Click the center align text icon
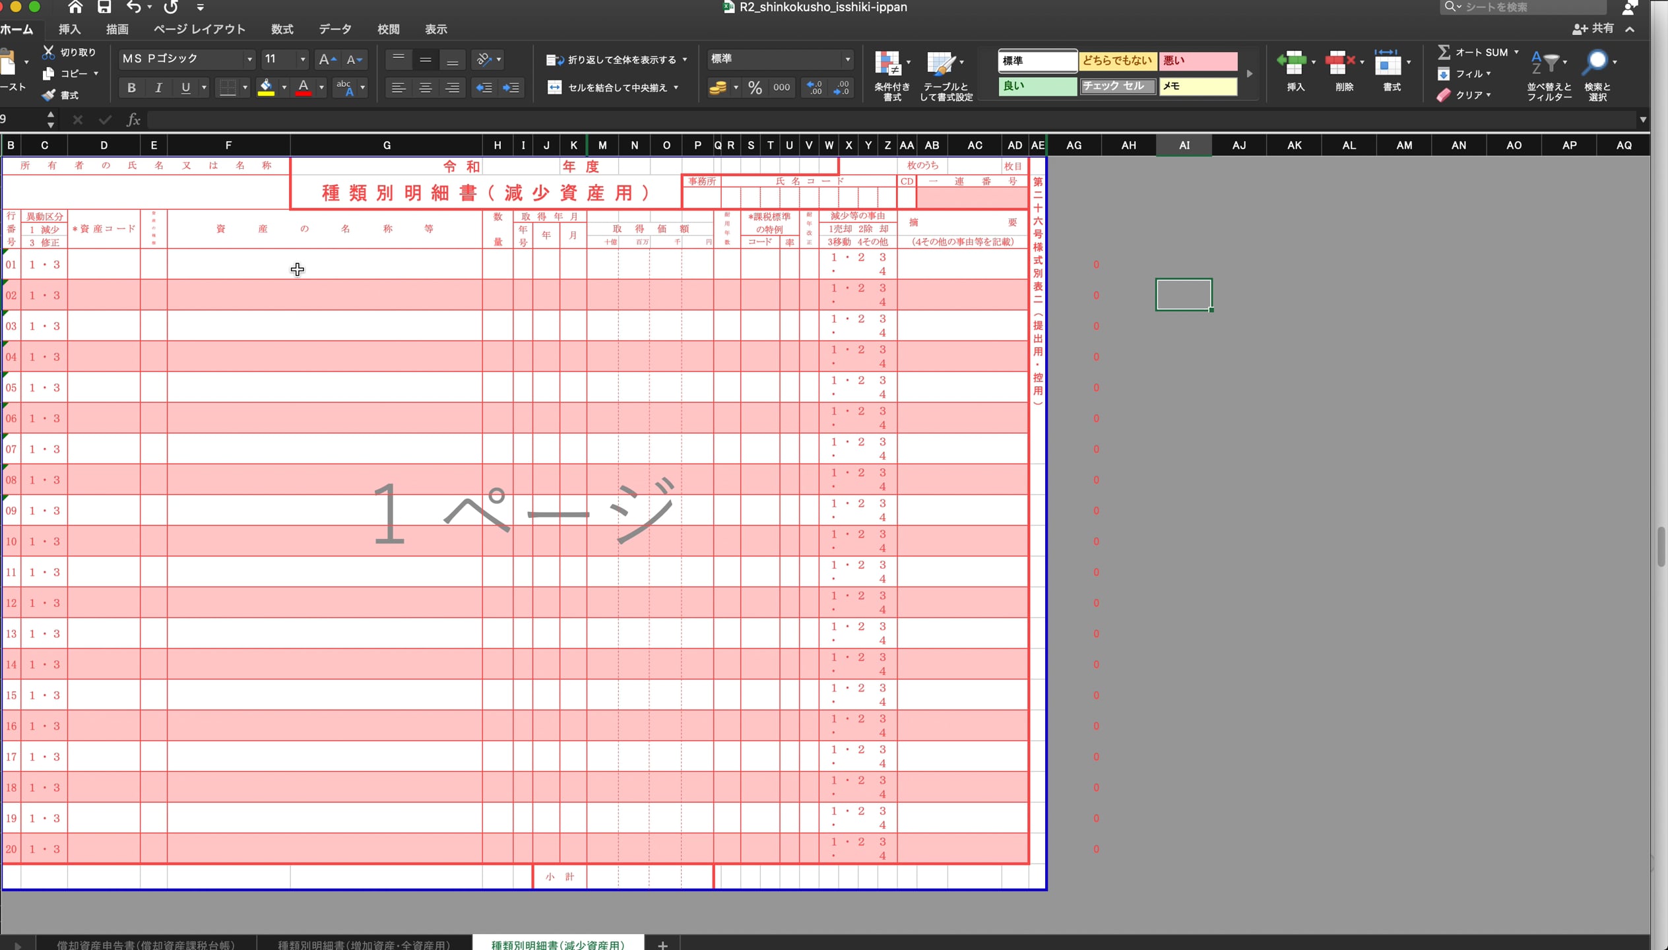 pyautogui.click(x=426, y=88)
